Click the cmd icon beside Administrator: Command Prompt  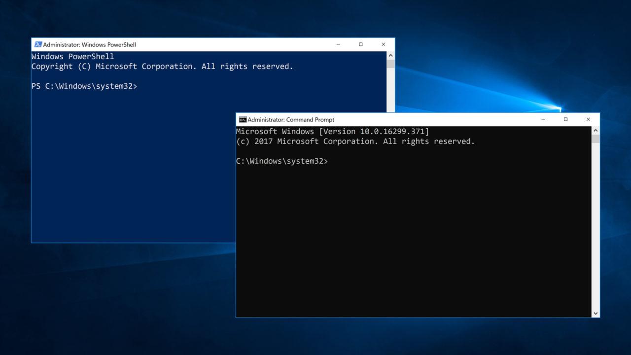242,119
